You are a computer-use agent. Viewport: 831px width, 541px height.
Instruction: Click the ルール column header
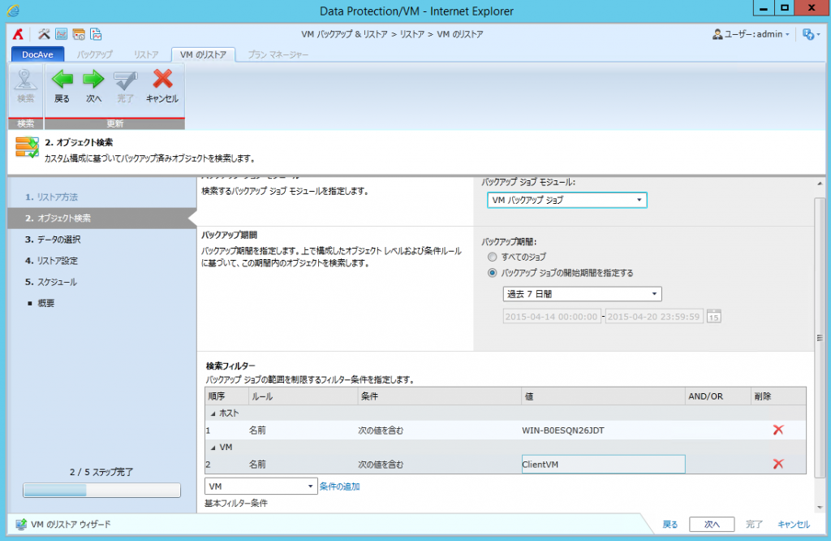tap(304, 396)
